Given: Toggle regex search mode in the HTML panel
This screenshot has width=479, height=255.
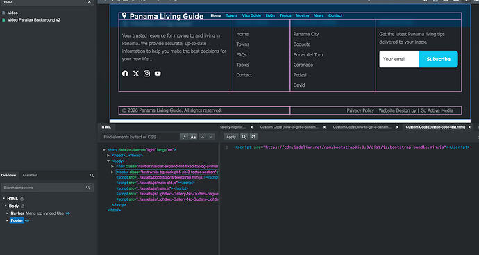Looking at the screenshot, I should (x=184, y=137).
